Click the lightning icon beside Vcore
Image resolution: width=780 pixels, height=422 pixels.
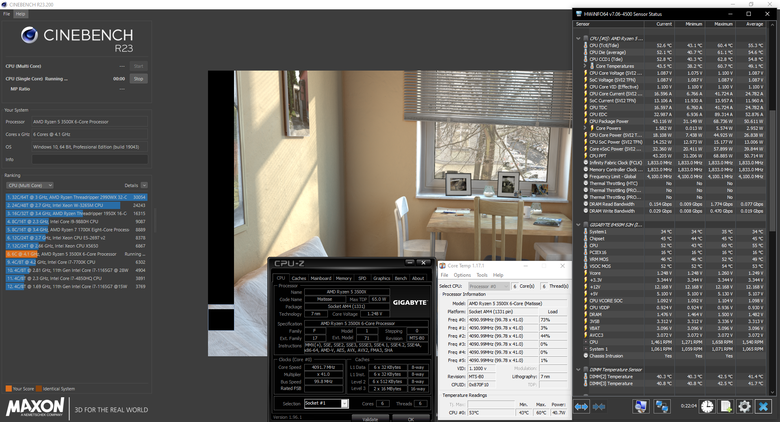tap(585, 273)
